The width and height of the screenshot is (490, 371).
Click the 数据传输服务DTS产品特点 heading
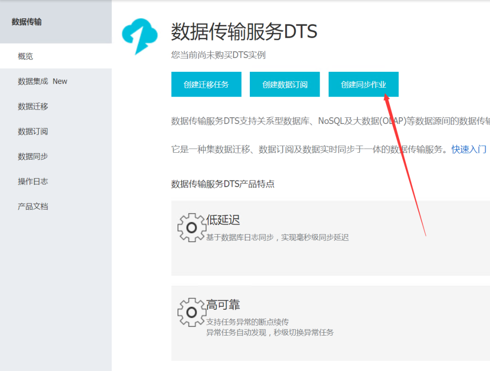point(223,184)
